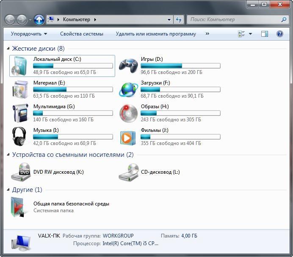The width and height of the screenshot is (293, 257).
Task: Click the E: drive usage bar
Action: click(73, 89)
